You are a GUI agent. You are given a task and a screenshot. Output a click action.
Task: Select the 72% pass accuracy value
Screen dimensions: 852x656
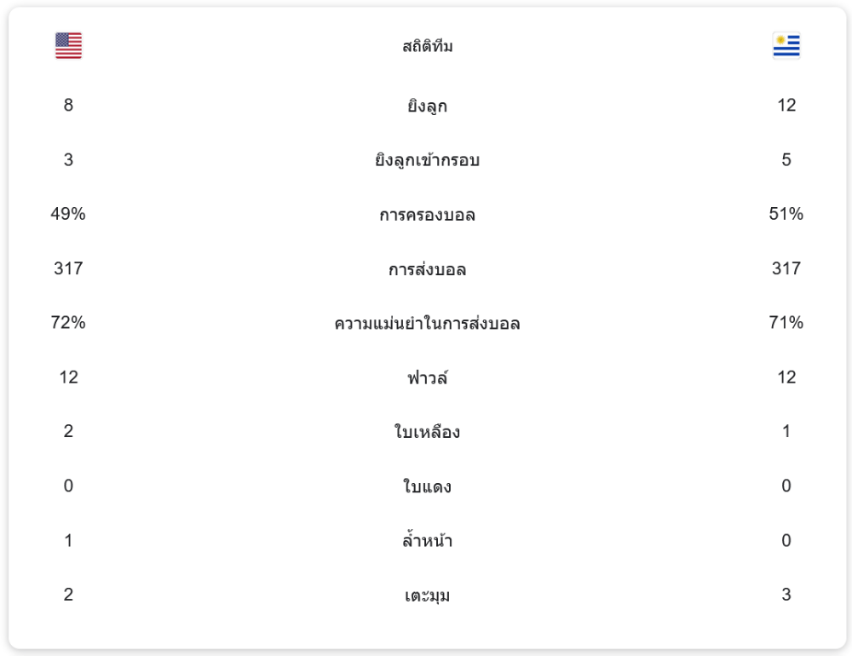tap(68, 323)
